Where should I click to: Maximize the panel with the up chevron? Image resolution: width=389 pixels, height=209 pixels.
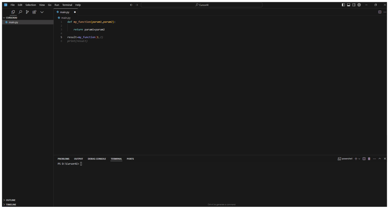pos(380,159)
